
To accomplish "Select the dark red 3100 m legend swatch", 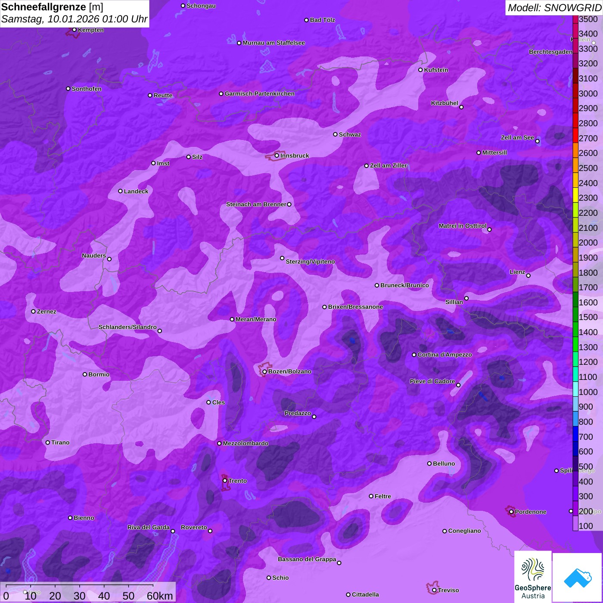I will 575,75.
